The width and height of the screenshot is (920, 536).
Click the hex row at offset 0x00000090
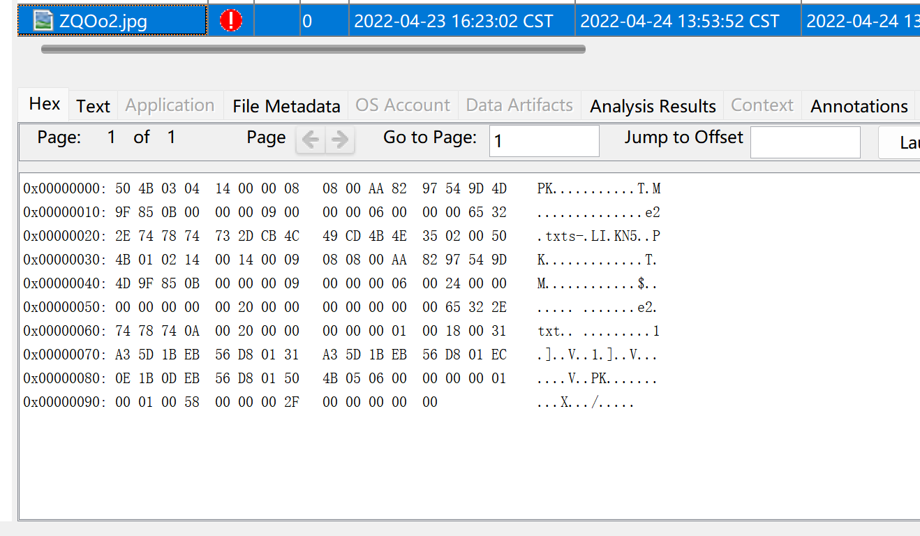[329, 402]
